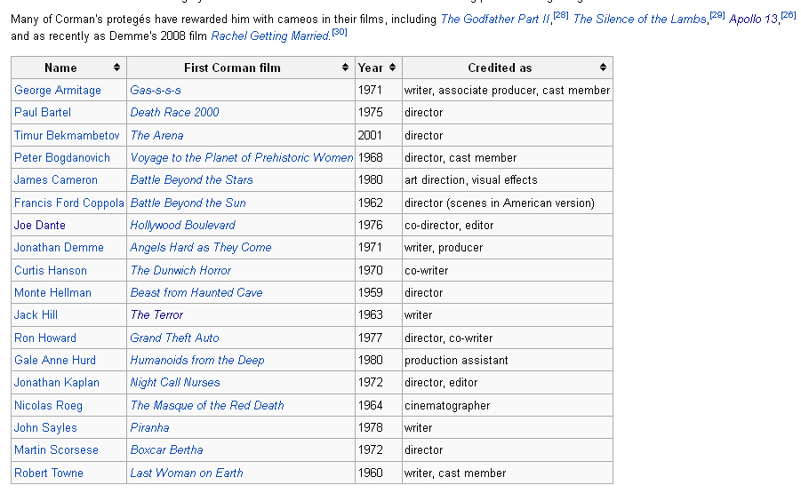Click sort arrows in First Corman film header

click(345, 68)
